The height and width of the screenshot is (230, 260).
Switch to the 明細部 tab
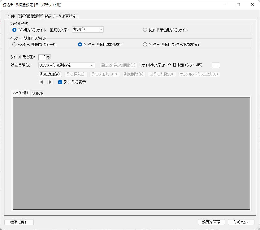pyautogui.click(x=37, y=93)
